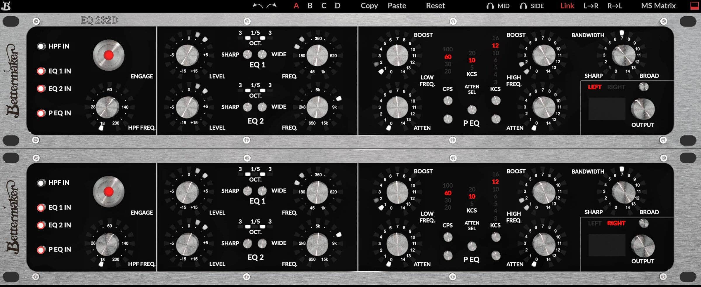Click top unit BANDWIDTH knob

(623, 55)
